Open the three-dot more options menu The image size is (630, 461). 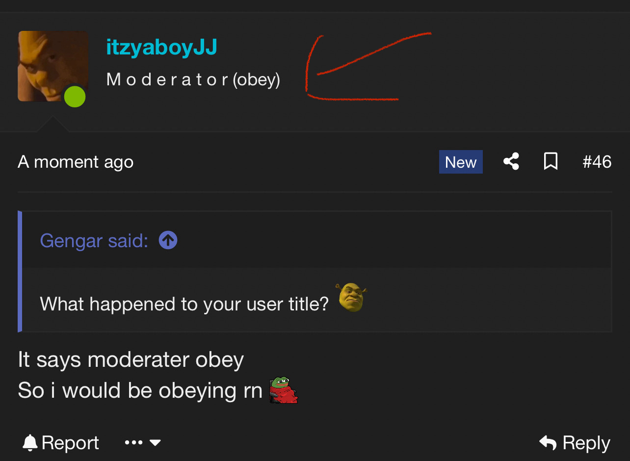pyautogui.click(x=133, y=443)
